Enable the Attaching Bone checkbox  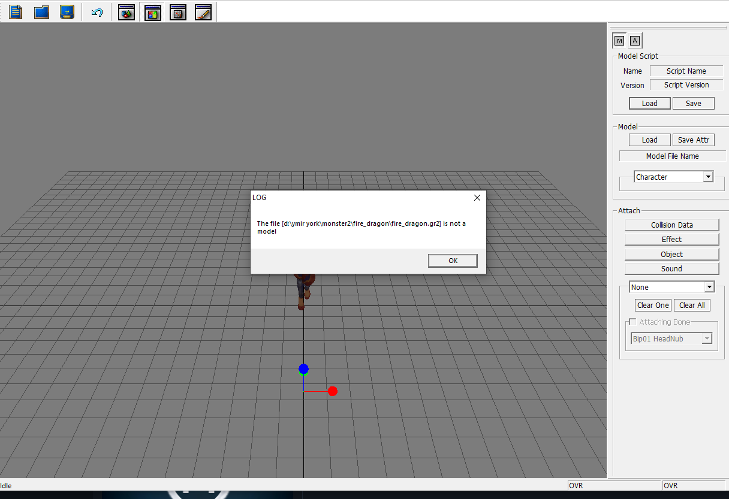(x=632, y=322)
